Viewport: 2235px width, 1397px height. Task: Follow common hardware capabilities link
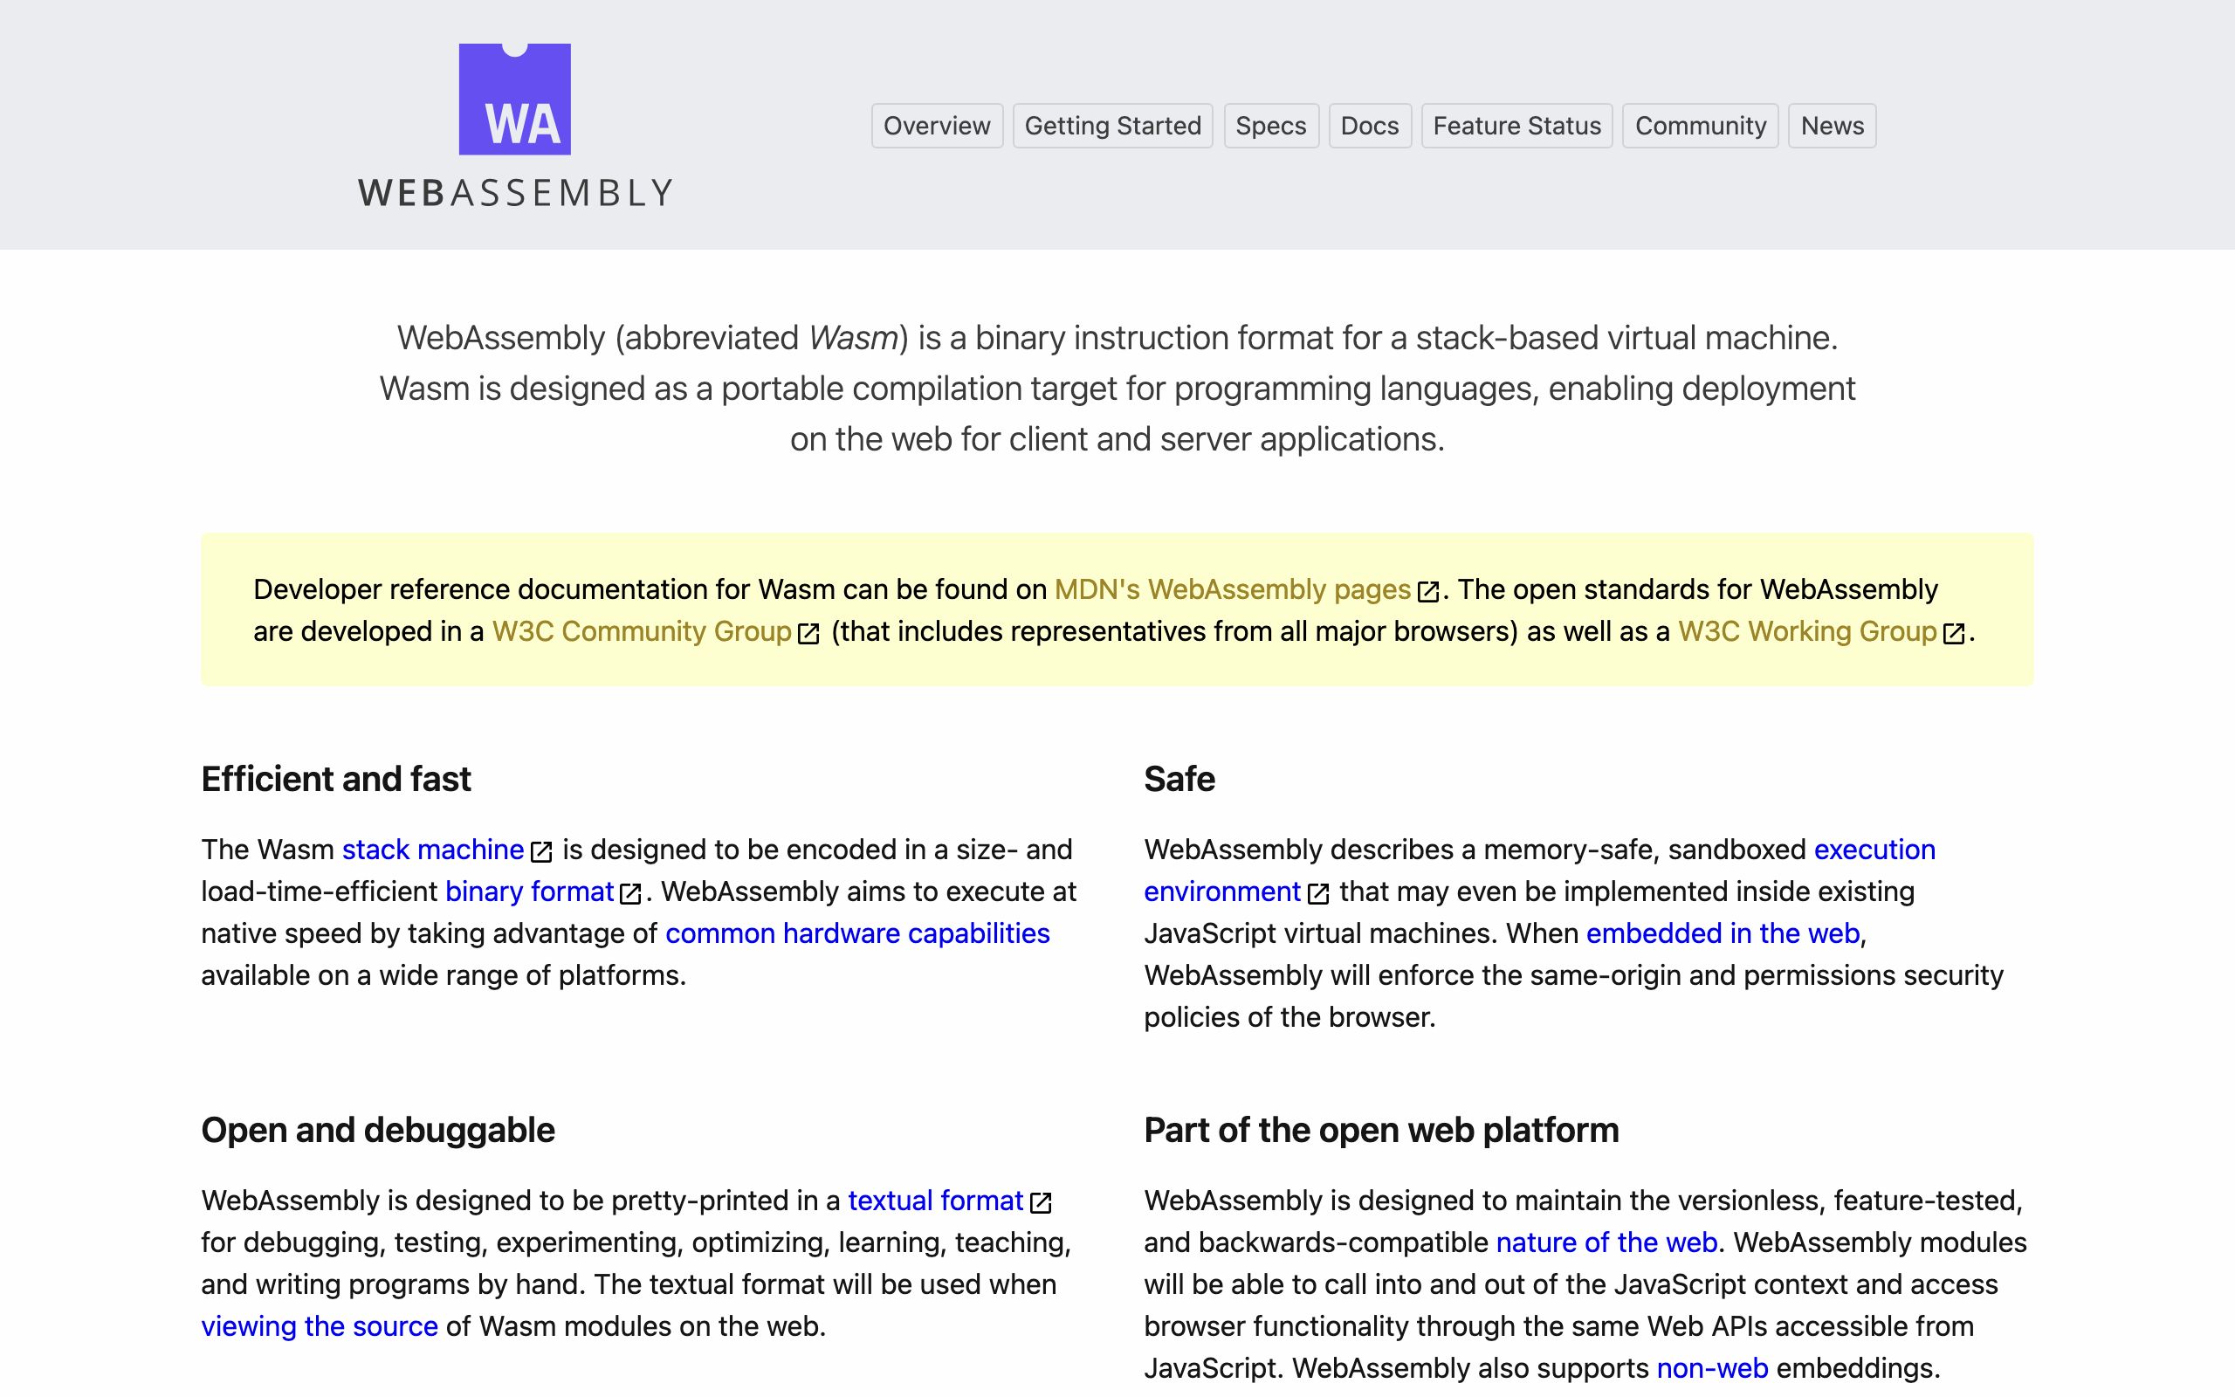click(x=857, y=933)
